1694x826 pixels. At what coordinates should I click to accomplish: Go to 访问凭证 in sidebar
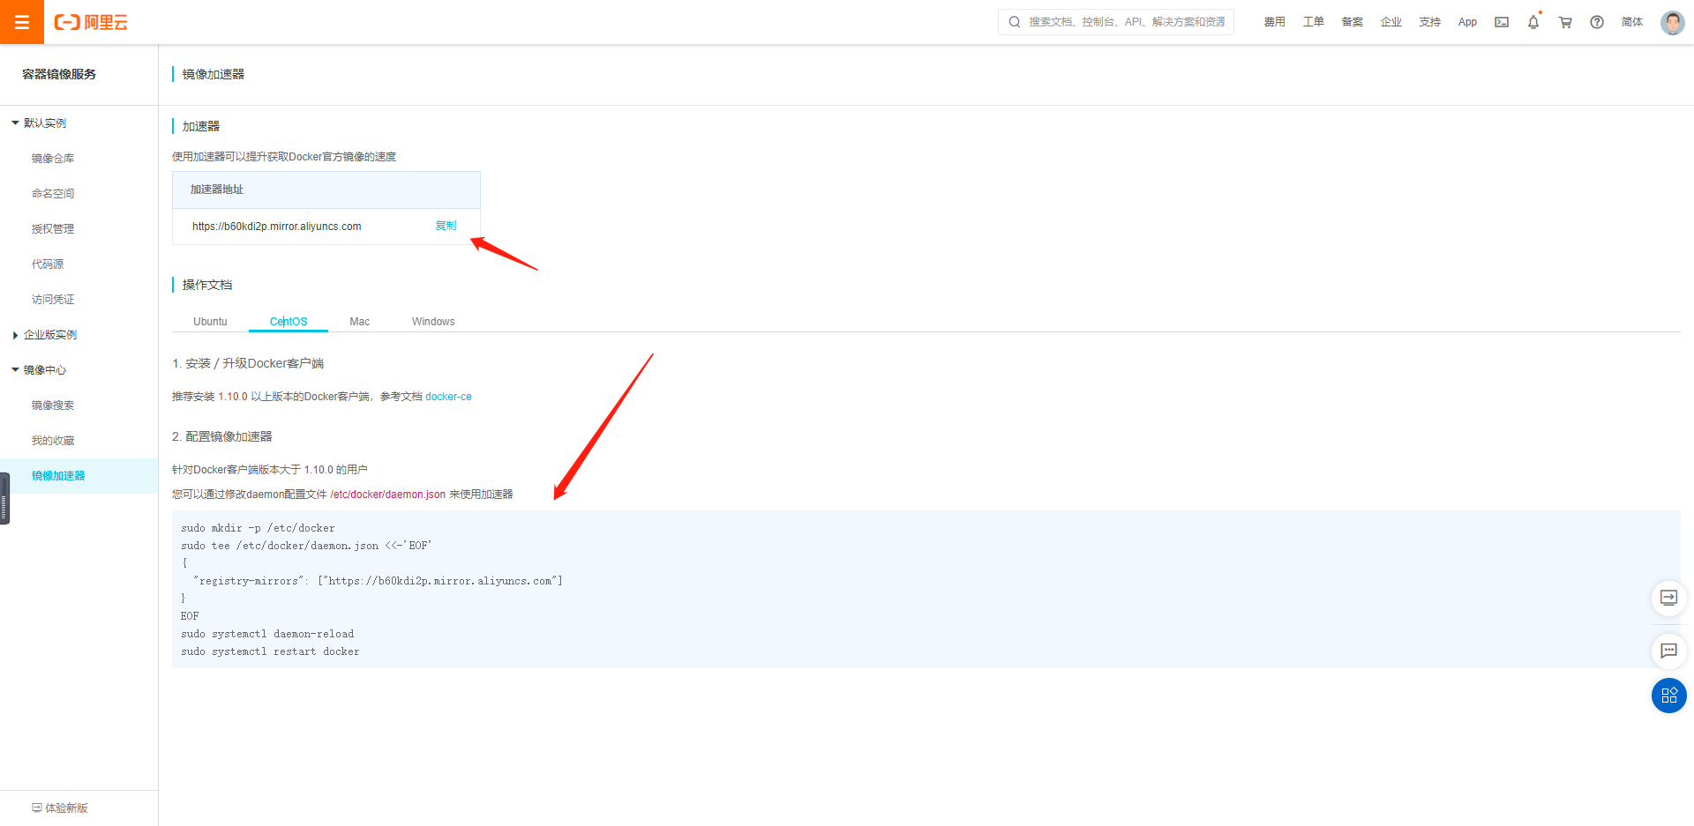53,300
